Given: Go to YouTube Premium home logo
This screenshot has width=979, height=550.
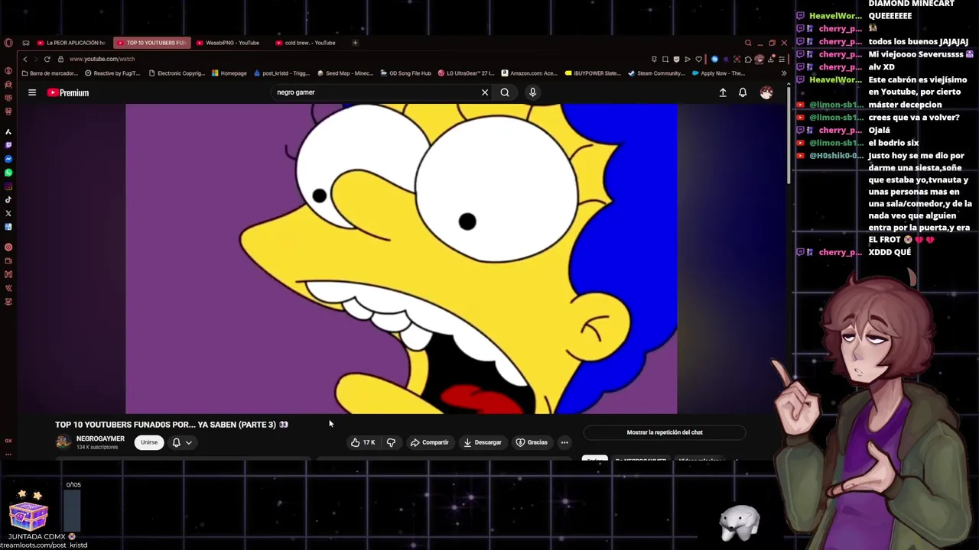Looking at the screenshot, I should coord(68,92).
